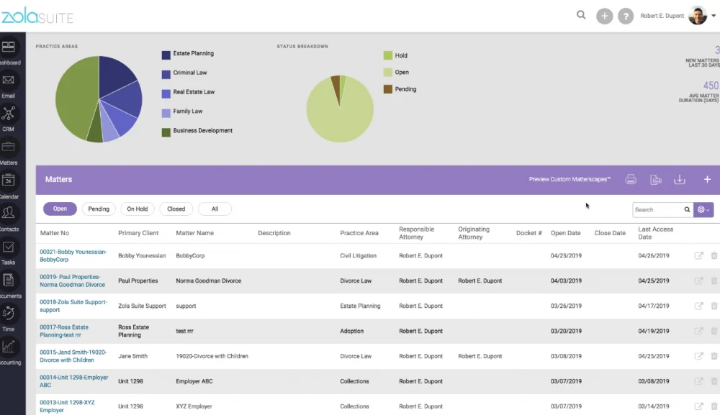The image size is (720, 415).
Task: Click Preview Custom Matterscapes
Action: 570,179
